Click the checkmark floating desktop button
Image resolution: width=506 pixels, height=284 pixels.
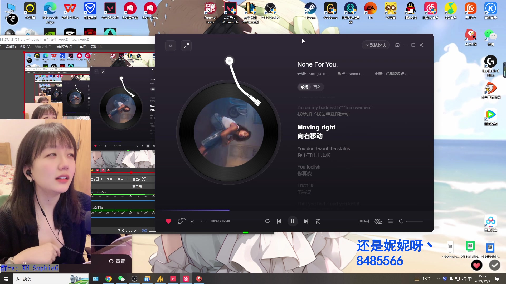495,265
